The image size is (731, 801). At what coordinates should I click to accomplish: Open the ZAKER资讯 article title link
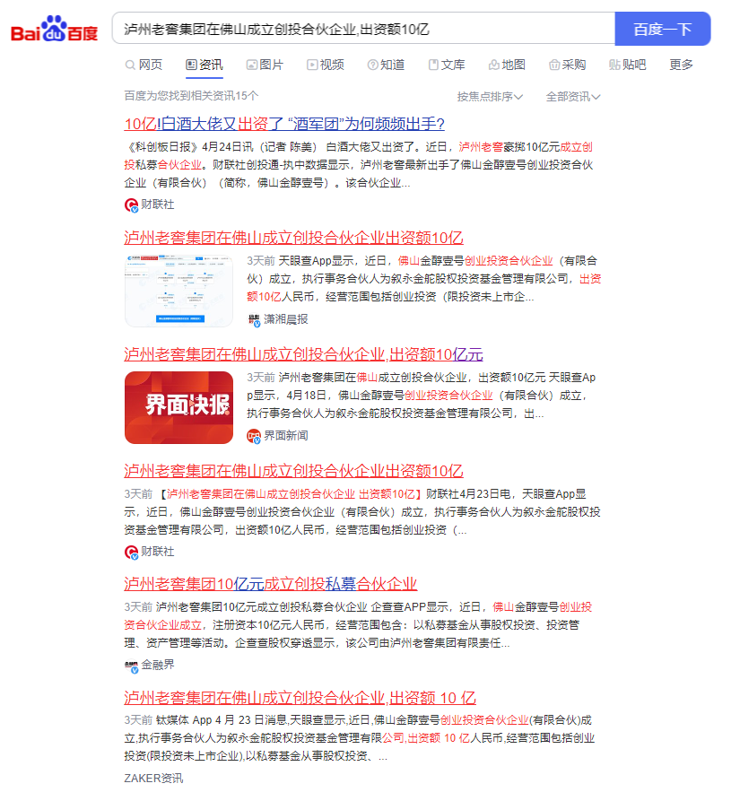coord(300,698)
